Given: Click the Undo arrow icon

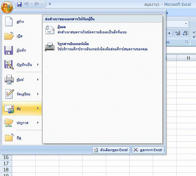Looking at the screenshot, I should (x=26, y=4).
